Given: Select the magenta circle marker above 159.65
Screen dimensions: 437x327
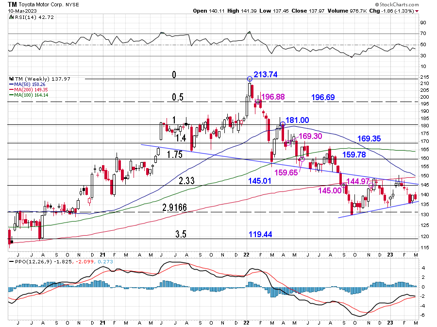Looking at the screenshot, I should click(302, 159).
